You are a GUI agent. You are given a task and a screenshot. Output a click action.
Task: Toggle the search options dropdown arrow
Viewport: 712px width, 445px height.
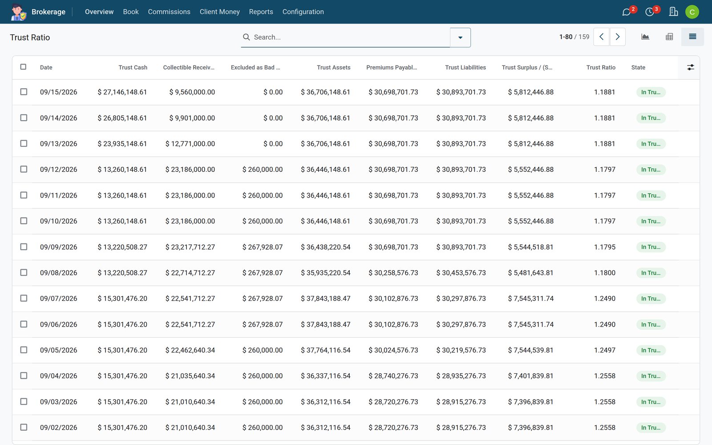[x=461, y=37]
